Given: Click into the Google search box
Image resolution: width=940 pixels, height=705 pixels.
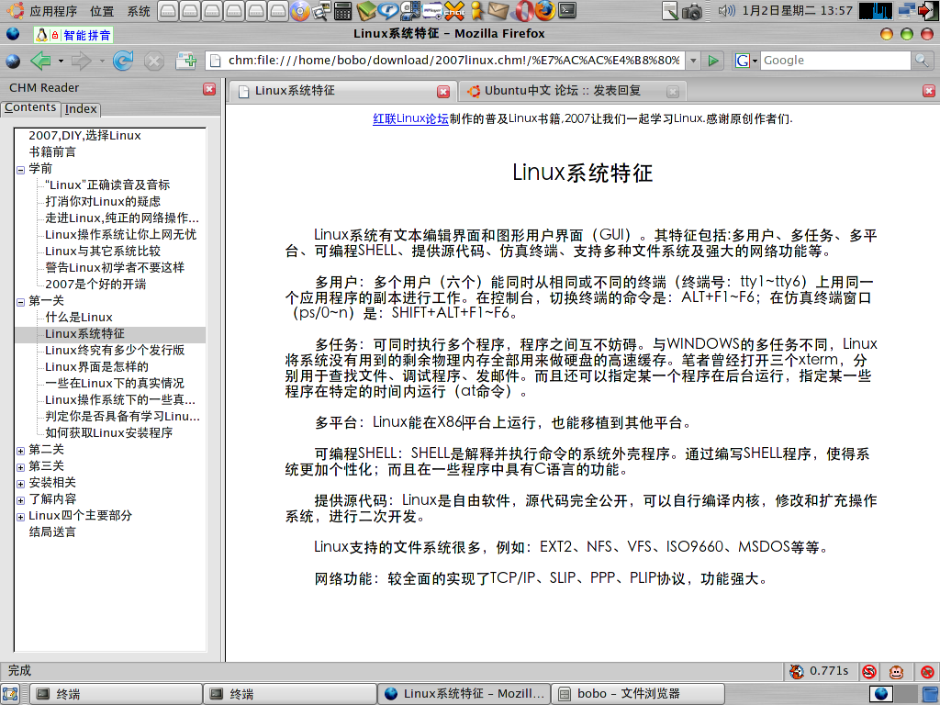Looking at the screenshot, I should (835, 61).
